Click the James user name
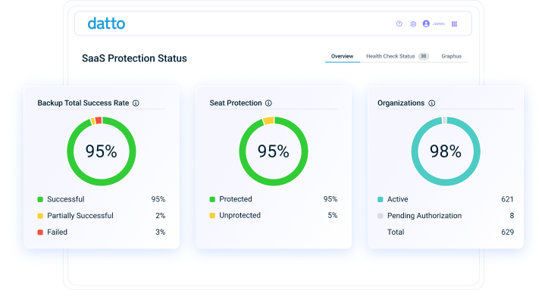Screen dimensions: 548x290 coord(439,23)
